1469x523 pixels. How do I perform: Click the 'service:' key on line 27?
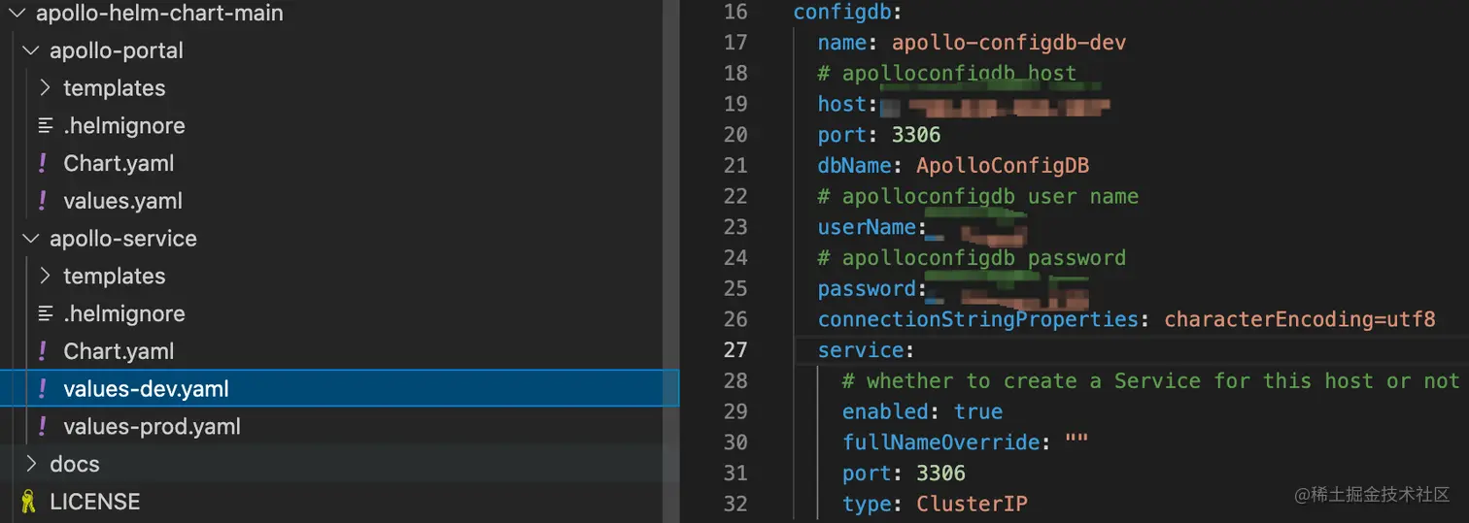(866, 350)
